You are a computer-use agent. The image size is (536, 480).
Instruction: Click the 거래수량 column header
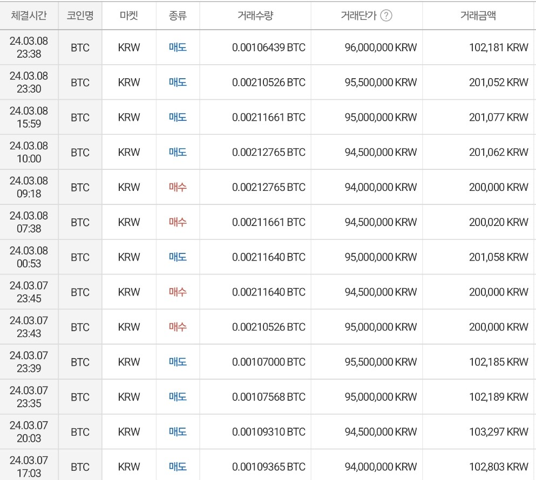[255, 16]
